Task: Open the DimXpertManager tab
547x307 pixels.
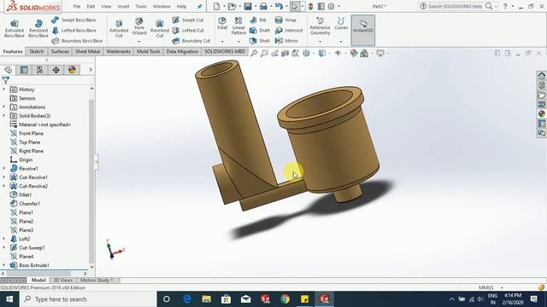Action: (56, 70)
